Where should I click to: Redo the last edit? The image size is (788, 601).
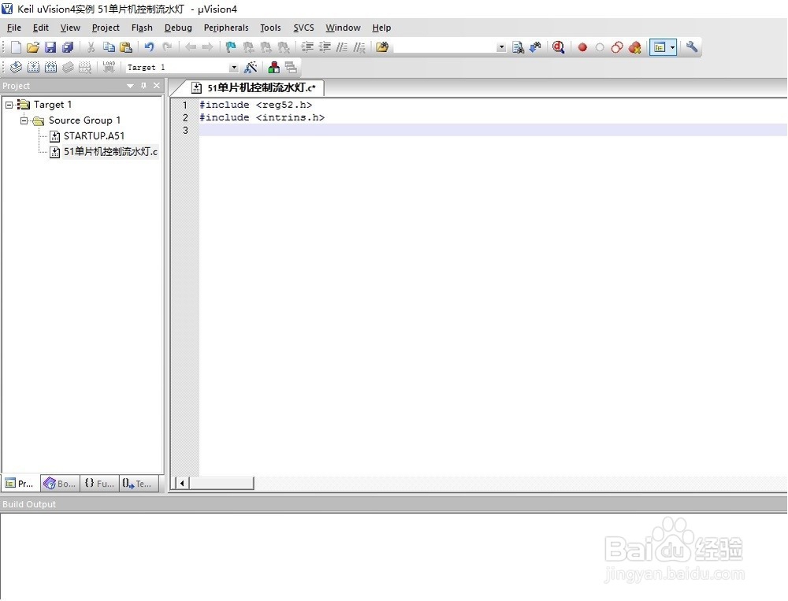[167, 47]
